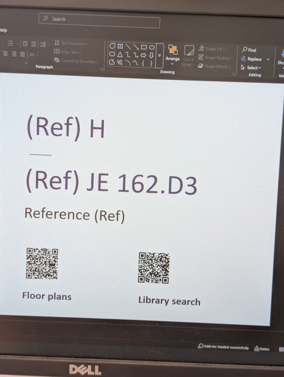This screenshot has width=284, height=377.
Task: Open the Paragraph dialog launcher
Action: click(102, 69)
